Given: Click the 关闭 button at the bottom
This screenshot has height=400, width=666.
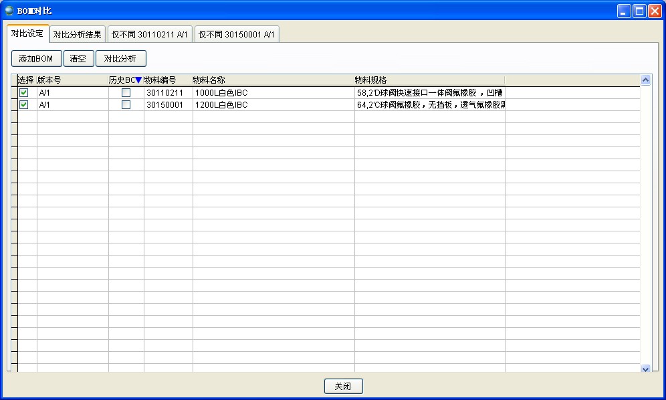Looking at the screenshot, I should click(343, 386).
